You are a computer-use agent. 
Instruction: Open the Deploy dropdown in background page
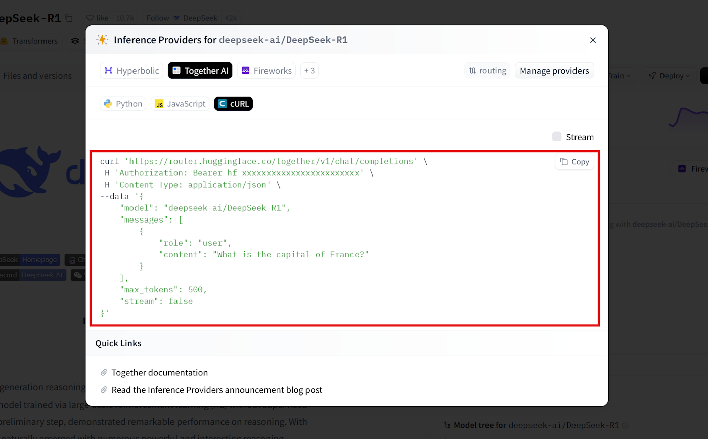coord(669,76)
